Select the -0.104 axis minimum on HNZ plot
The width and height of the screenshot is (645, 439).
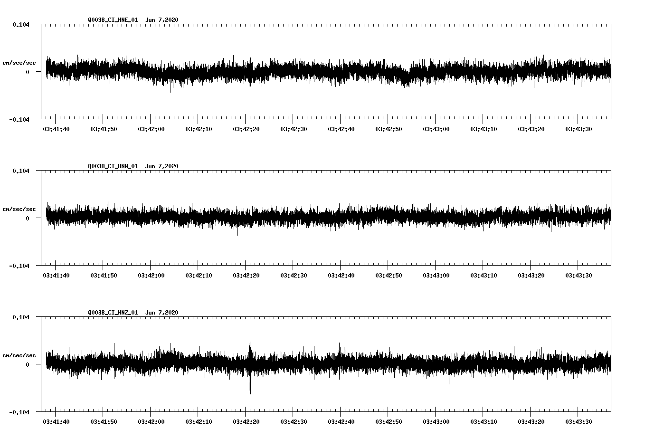19,412
